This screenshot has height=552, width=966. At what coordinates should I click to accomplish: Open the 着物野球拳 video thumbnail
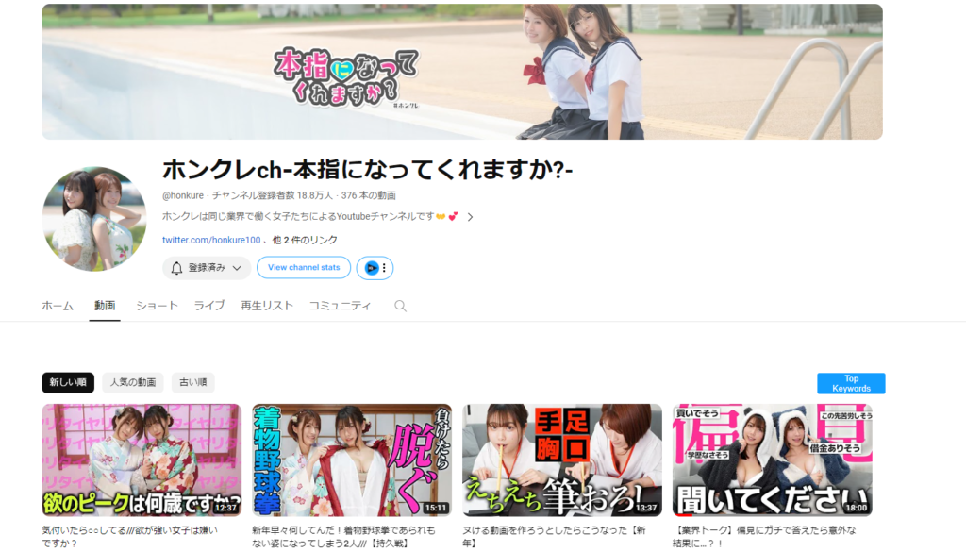click(x=351, y=460)
